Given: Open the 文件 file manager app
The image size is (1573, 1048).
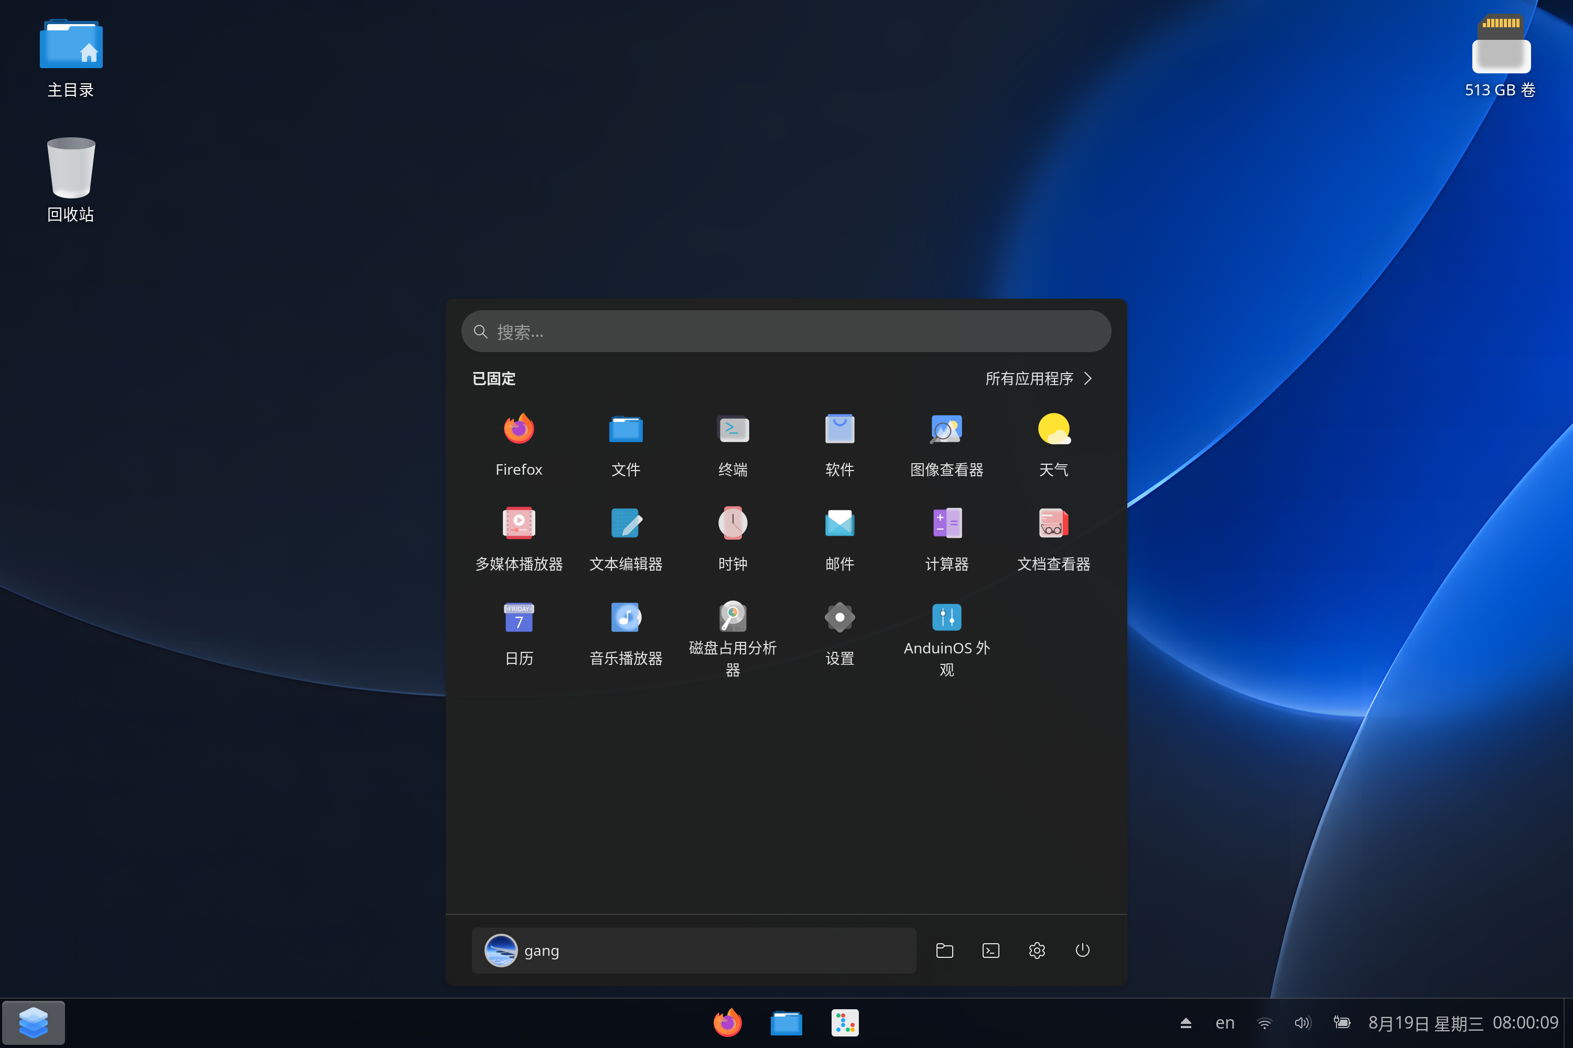Looking at the screenshot, I should click(626, 444).
